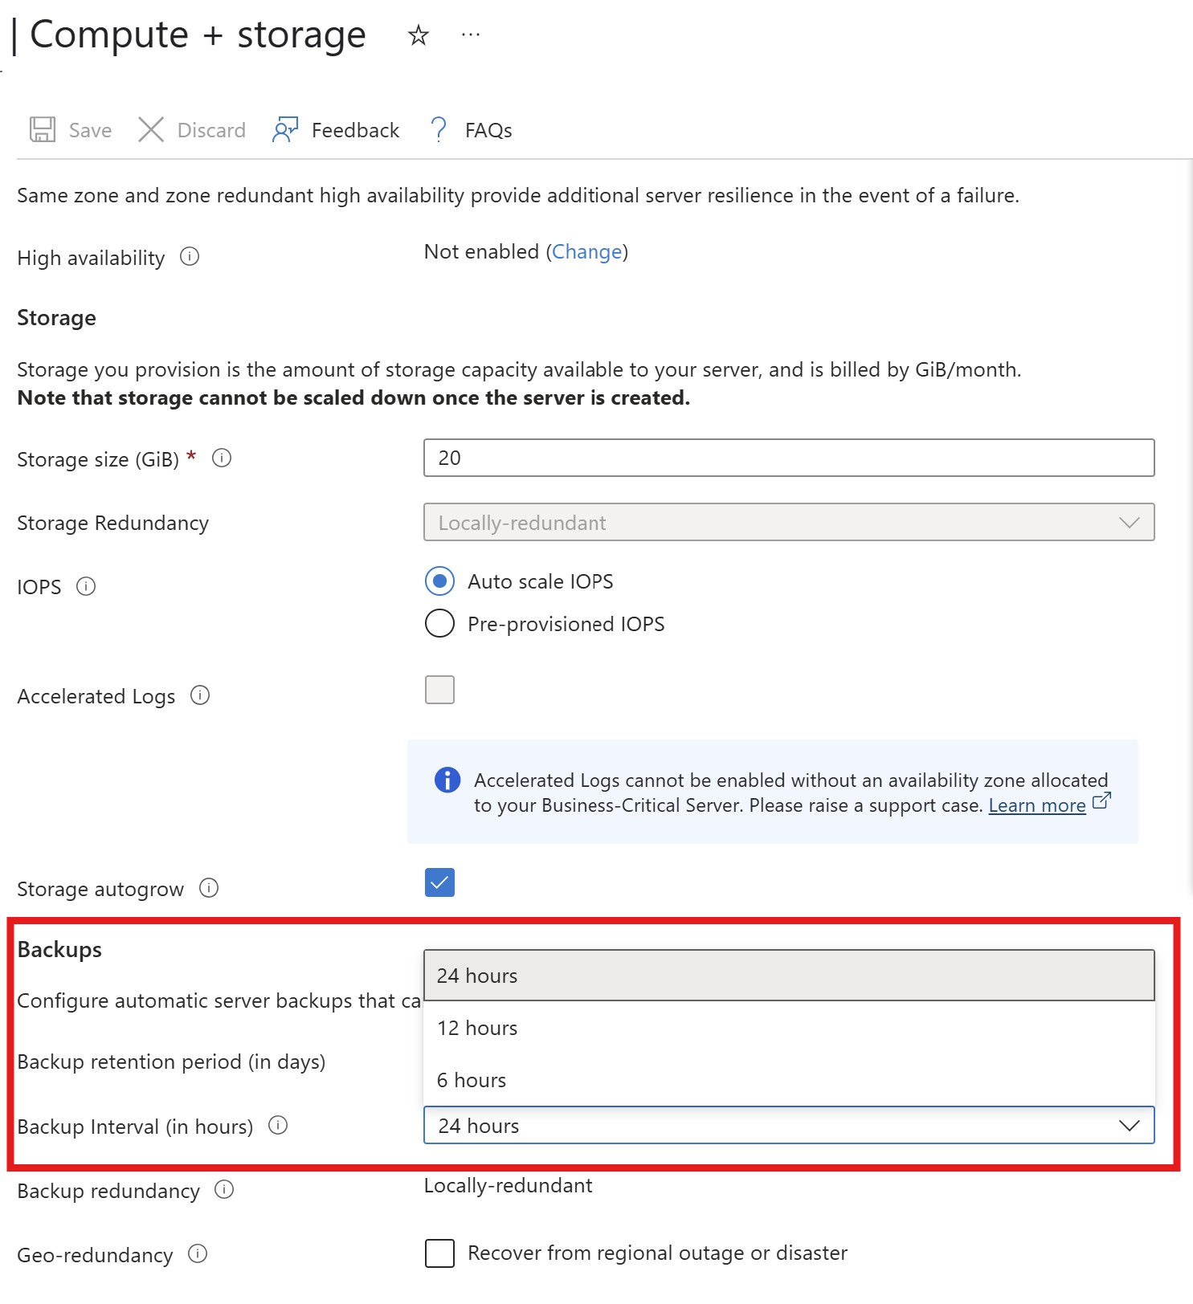
Task: Open the more options ellipsis
Action: 471,35
